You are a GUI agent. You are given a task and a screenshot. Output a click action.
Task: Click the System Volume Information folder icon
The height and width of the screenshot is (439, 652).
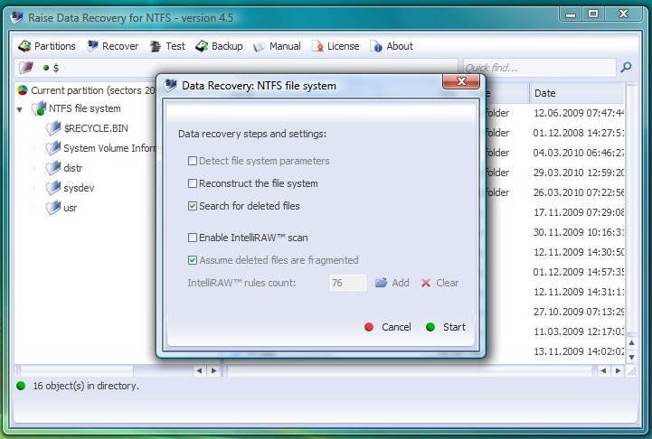coord(53,148)
